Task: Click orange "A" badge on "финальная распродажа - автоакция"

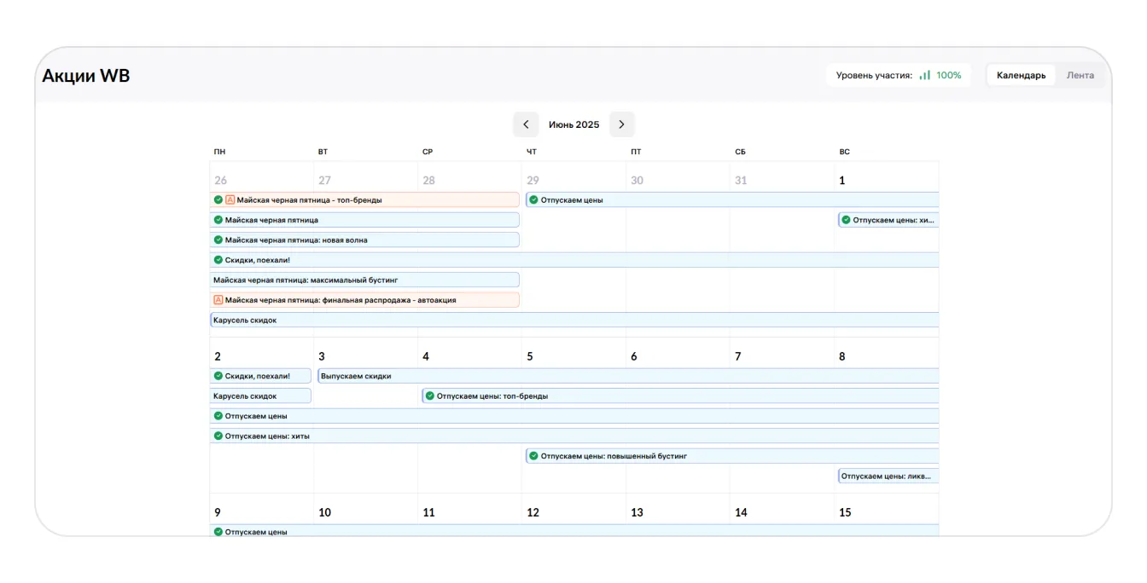Action: [x=218, y=300]
